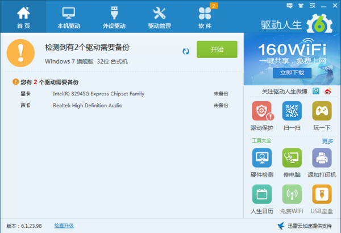Switch to 本机驱动 tab
The image size is (341, 233).
coord(69,16)
